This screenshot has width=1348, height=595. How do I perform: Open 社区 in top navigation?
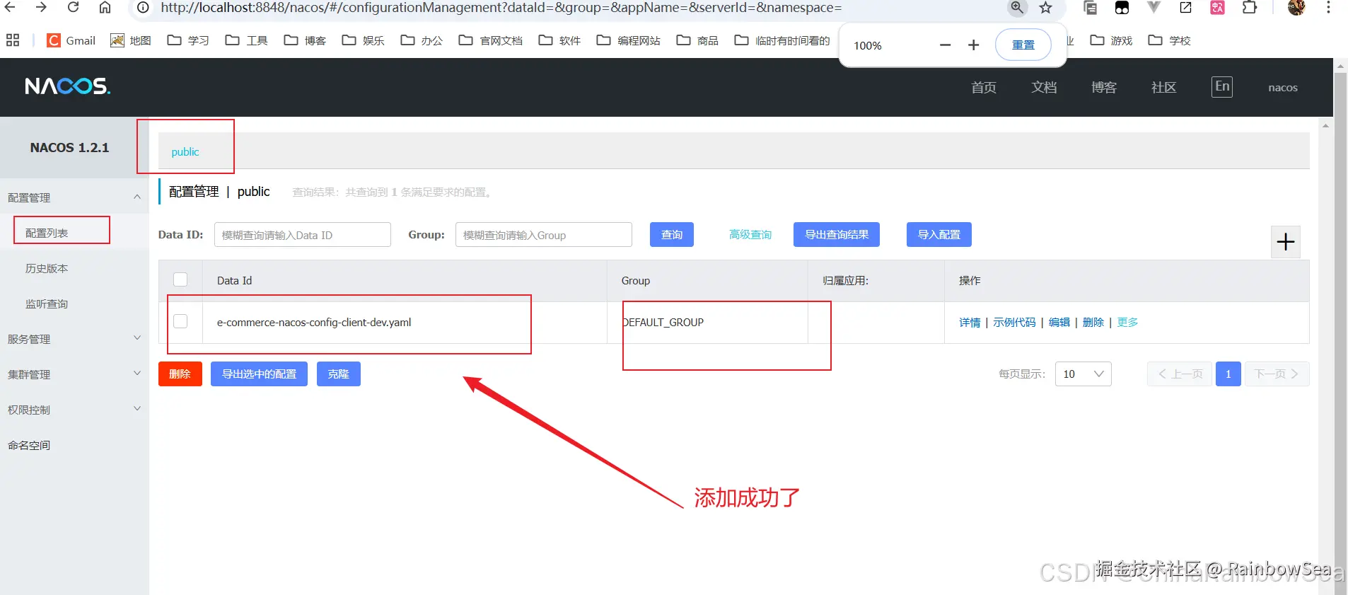(1163, 87)
